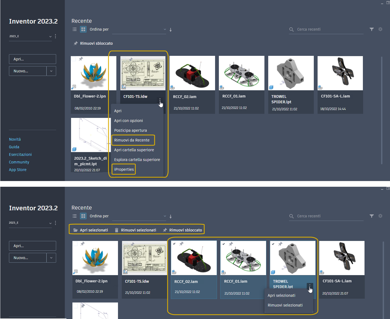The height and width of the screenshot is (319, 390).
Task: Open the Guida link
Action: [14, 147]
